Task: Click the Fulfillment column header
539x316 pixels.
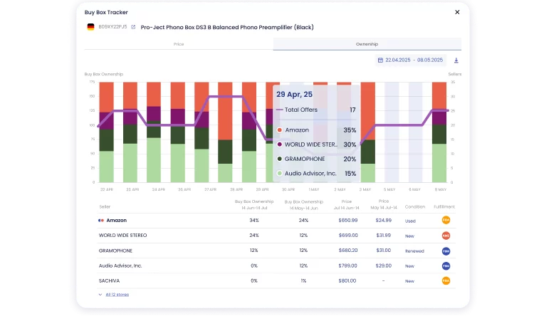Action: click(x=444, y=207)
